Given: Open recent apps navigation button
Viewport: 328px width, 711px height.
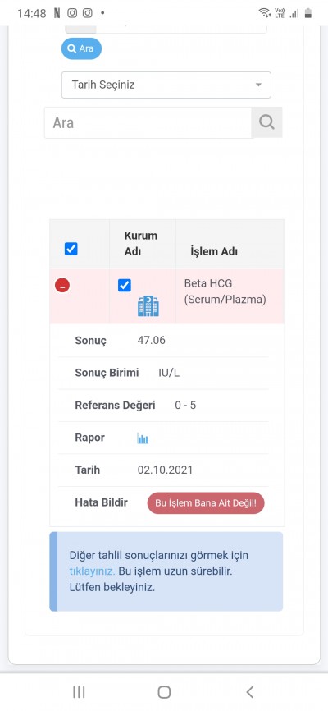Looking at the screenshot, I should (79, 692).
